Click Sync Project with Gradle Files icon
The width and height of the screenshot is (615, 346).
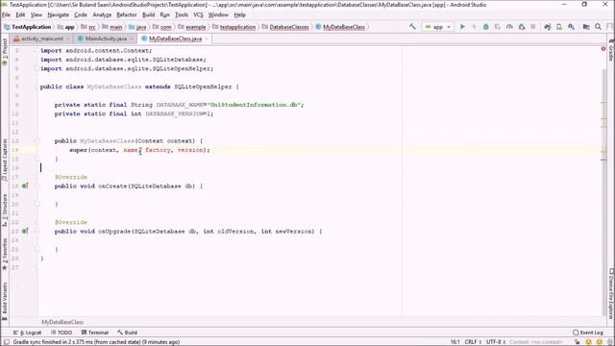click(548, 27)
